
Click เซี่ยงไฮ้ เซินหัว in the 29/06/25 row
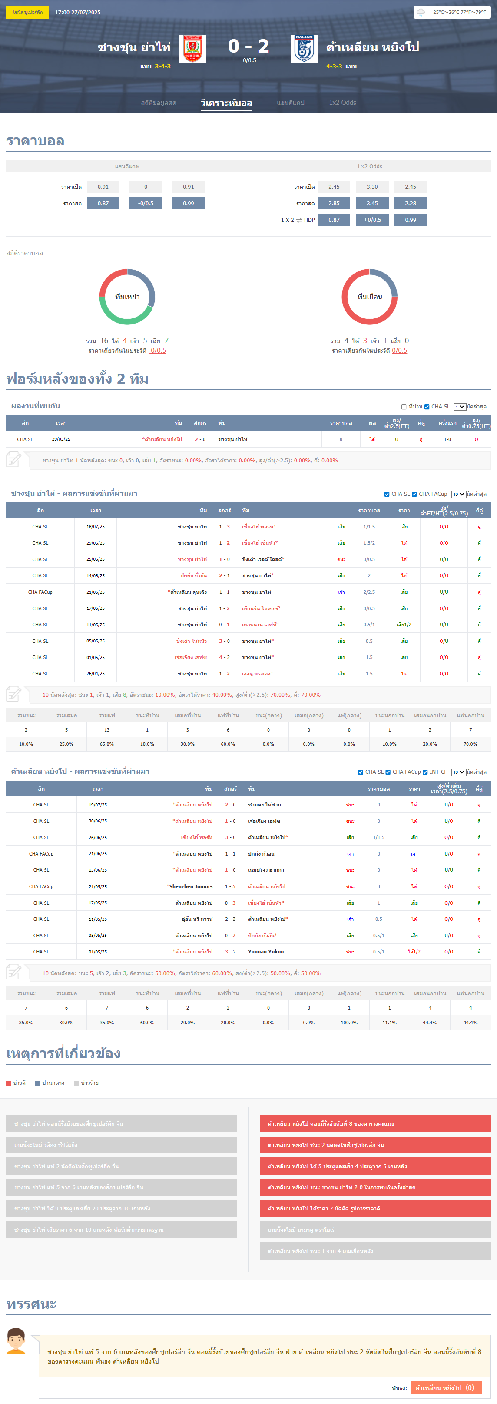[258, 543]
